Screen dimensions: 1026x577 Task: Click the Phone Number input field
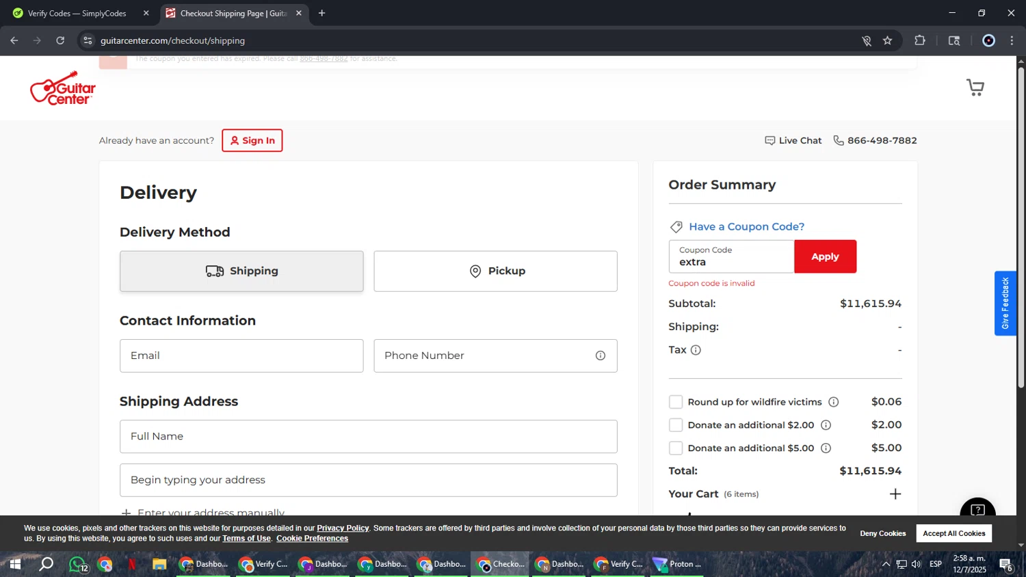[495, 356]
